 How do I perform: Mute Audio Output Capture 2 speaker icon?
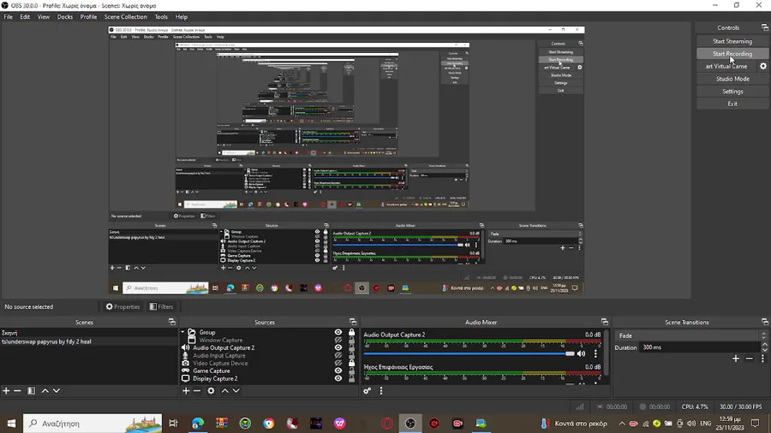581,353
